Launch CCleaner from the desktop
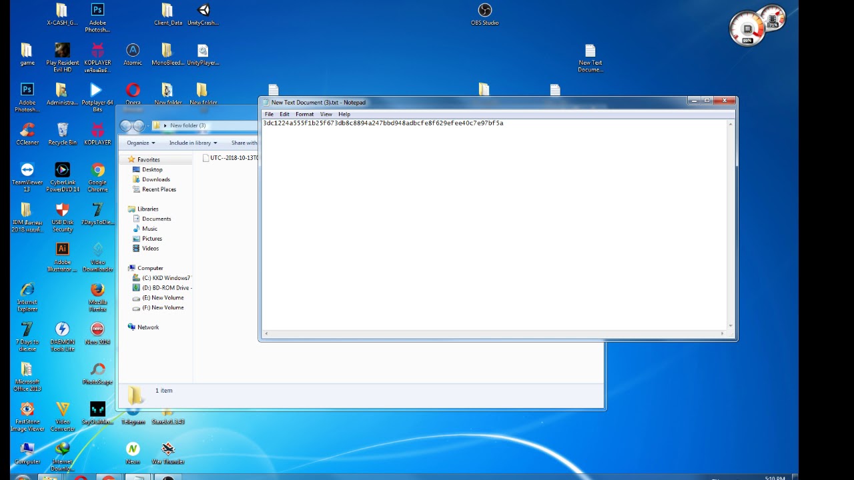The width and height of the screenshot is (854, 480). tap(27, 134)
